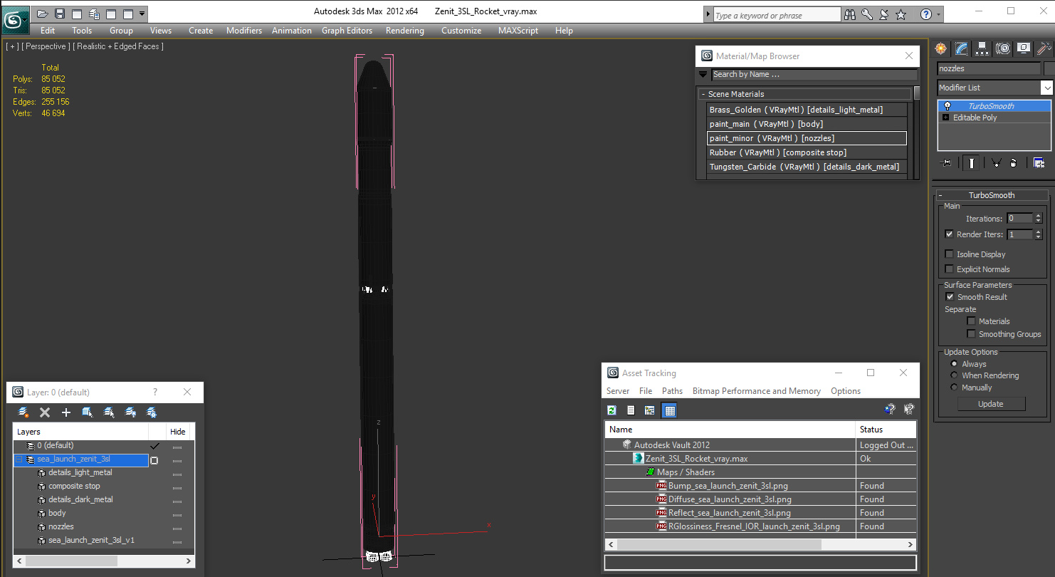Increase TurboSmooth Iterations spinner

tap(1039, 216)
